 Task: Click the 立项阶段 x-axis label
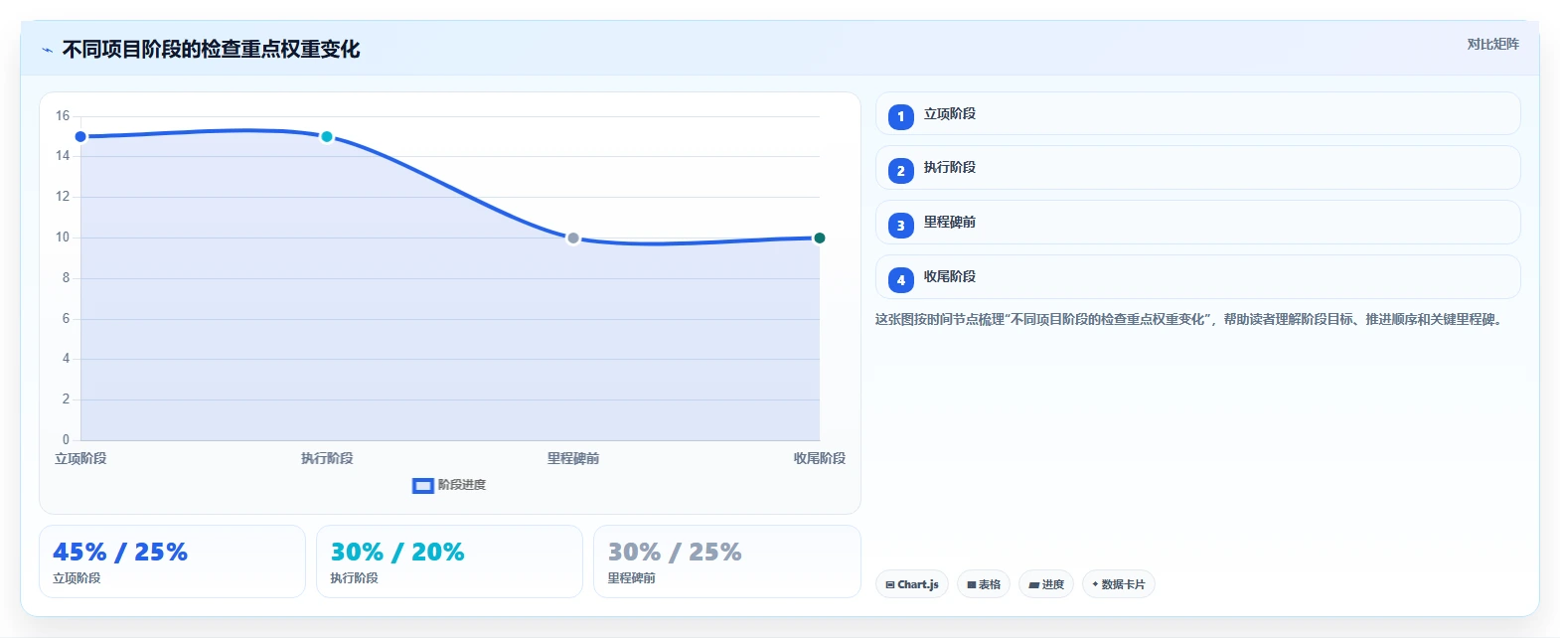[x=80, y=459]
